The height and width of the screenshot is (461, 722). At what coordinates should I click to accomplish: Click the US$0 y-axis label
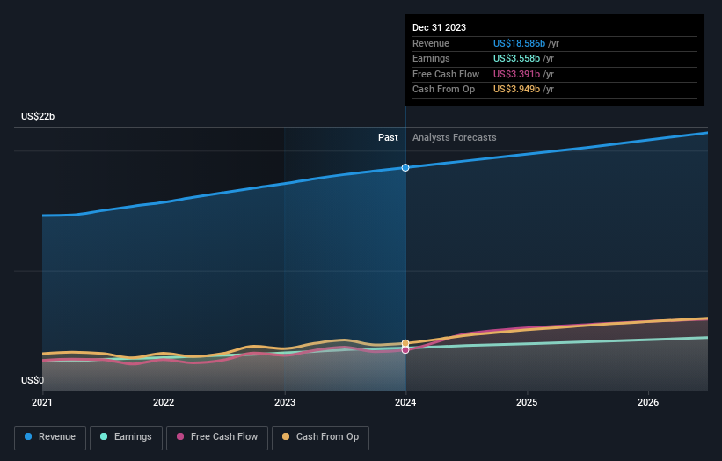pyautogui.click(x=33, y=380)
